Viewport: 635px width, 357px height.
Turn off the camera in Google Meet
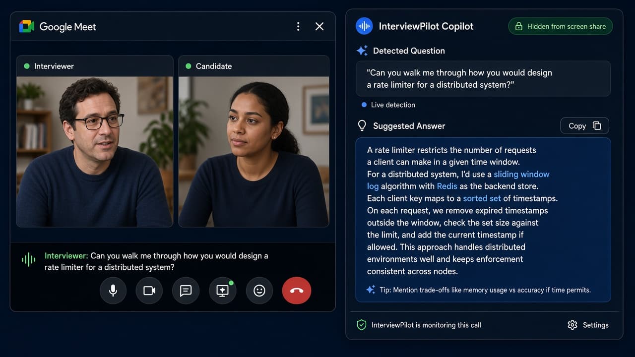pos(149,291)
